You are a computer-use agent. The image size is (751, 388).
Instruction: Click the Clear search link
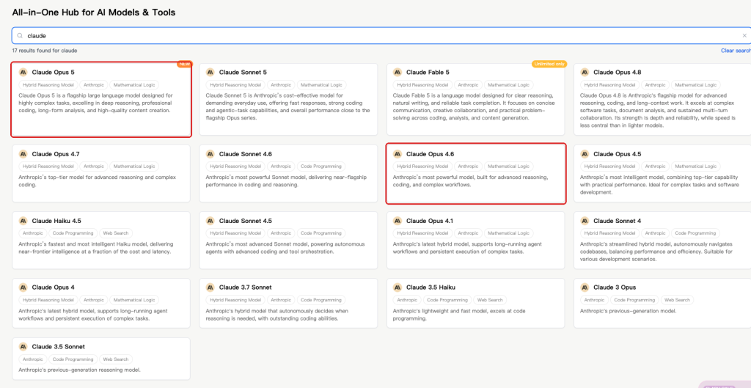point(736,51)
